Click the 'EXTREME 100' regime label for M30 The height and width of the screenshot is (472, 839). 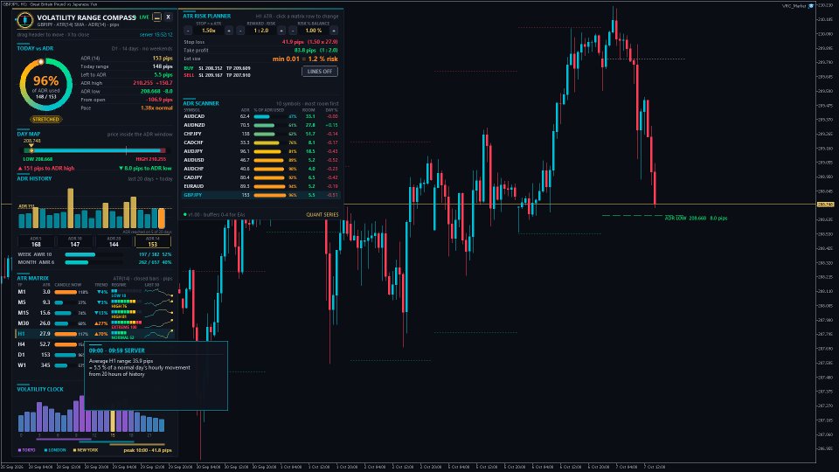(x=124, y=327)
